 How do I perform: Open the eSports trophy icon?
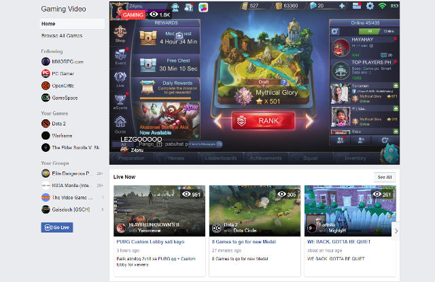point(120,101)
